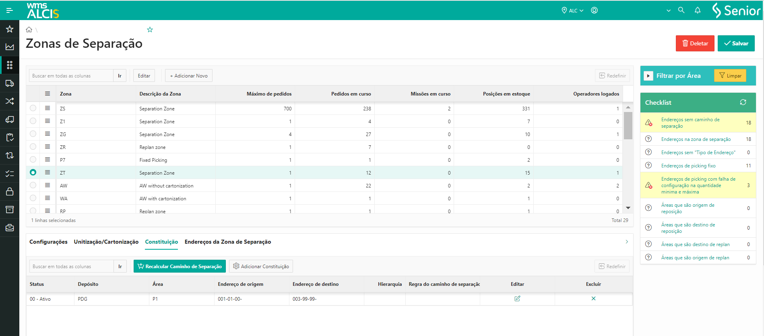This screenshot has width=764, height=336.
Task: Delete constitution row with X icon
Action: pos(593,299)
